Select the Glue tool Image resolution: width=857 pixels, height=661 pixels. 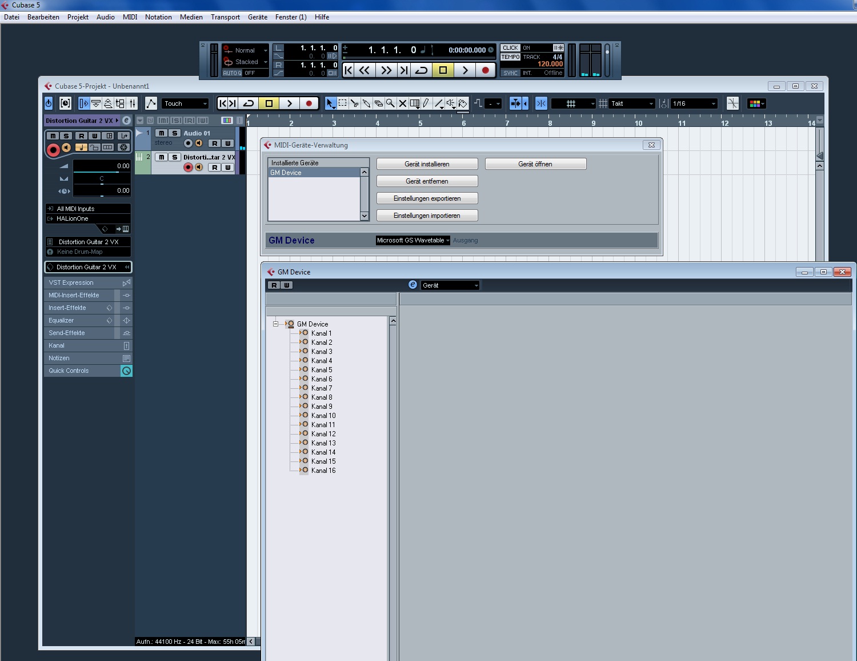366,103
